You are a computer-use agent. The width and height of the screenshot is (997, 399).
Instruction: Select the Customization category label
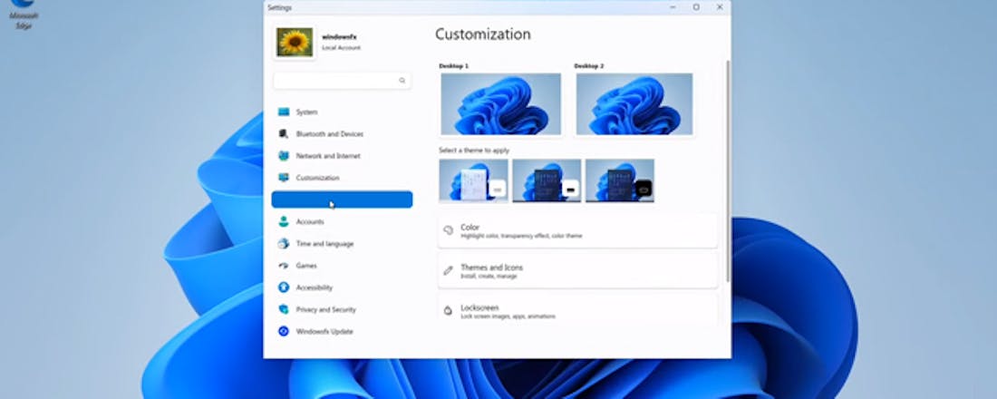pyautogui.click(x=317, y=178)
